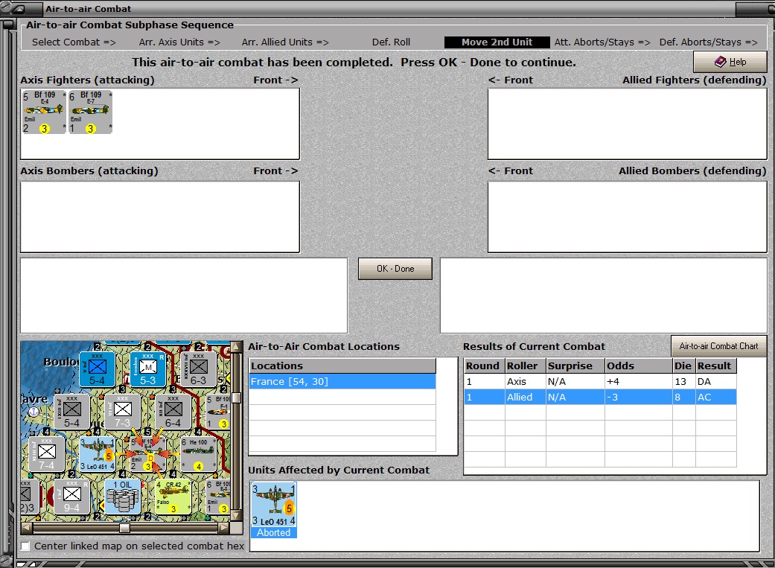
Task: Select the Bf 109 E-4 Axis fighter counter
Action: pyautogui.click(x=44, y=112)
